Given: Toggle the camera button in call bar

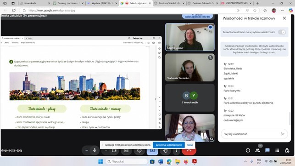Looking at the screenshot, I should [x=114, y=150].
